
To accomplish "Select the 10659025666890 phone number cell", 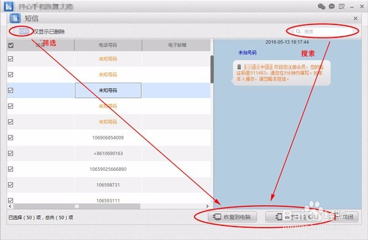I will [x=108, y=169].
